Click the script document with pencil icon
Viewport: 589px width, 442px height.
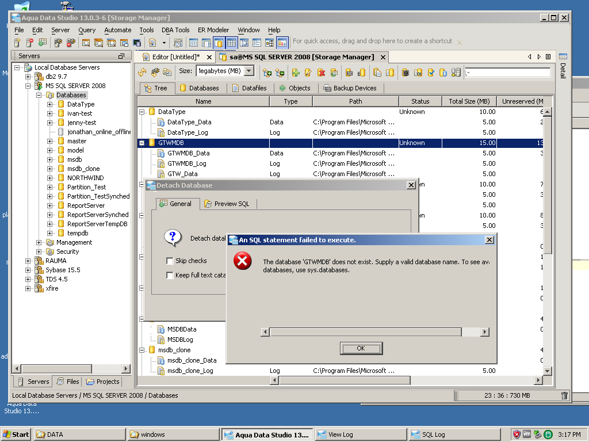tap(152, 43)
